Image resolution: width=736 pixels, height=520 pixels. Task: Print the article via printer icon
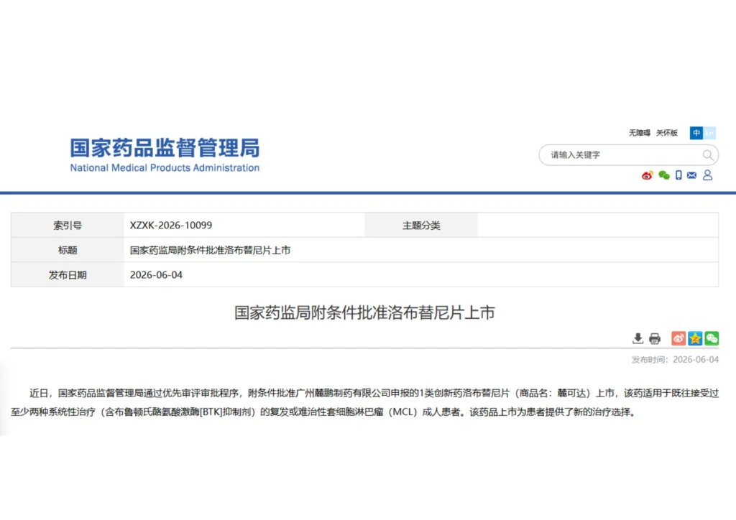pyautogui.click(x=655, y=338)
